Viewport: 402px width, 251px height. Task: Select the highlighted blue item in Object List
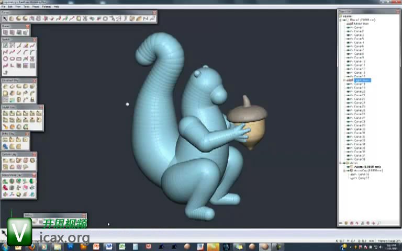[x=362, y=81]
